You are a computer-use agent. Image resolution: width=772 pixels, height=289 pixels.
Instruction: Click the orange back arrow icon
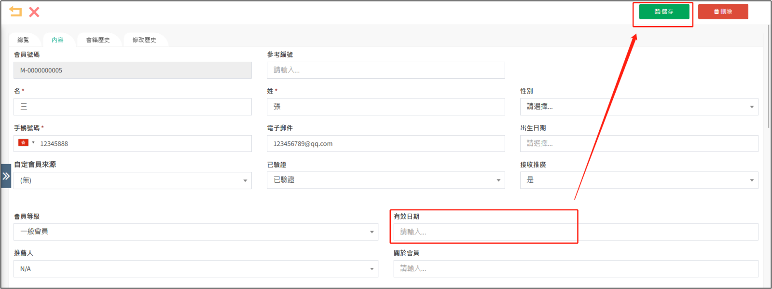click(15, 12)
